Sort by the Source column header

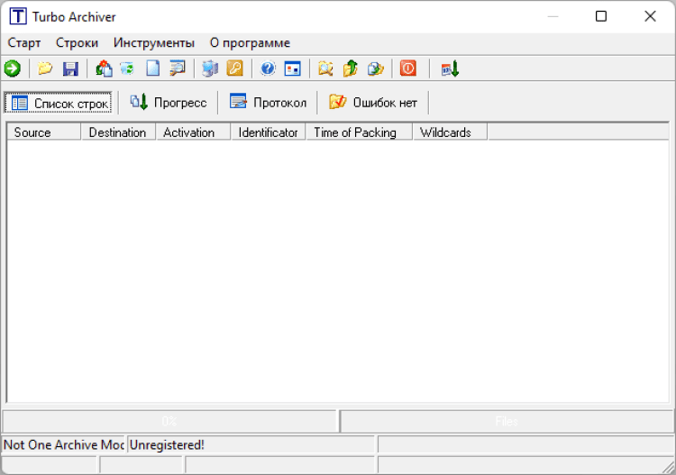point(44,132)
